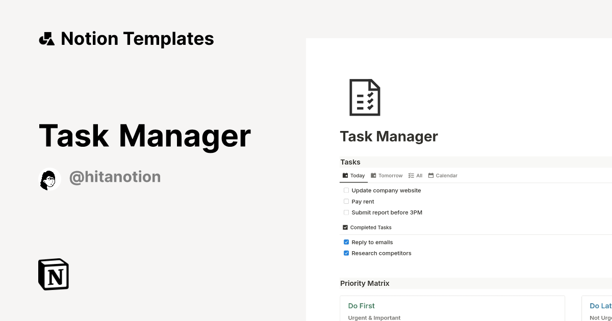Click the Notion logo at bottom left
Screen dimensions: 612x321
(53, 274)
